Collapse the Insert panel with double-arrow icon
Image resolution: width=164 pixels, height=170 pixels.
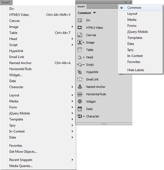126,2
